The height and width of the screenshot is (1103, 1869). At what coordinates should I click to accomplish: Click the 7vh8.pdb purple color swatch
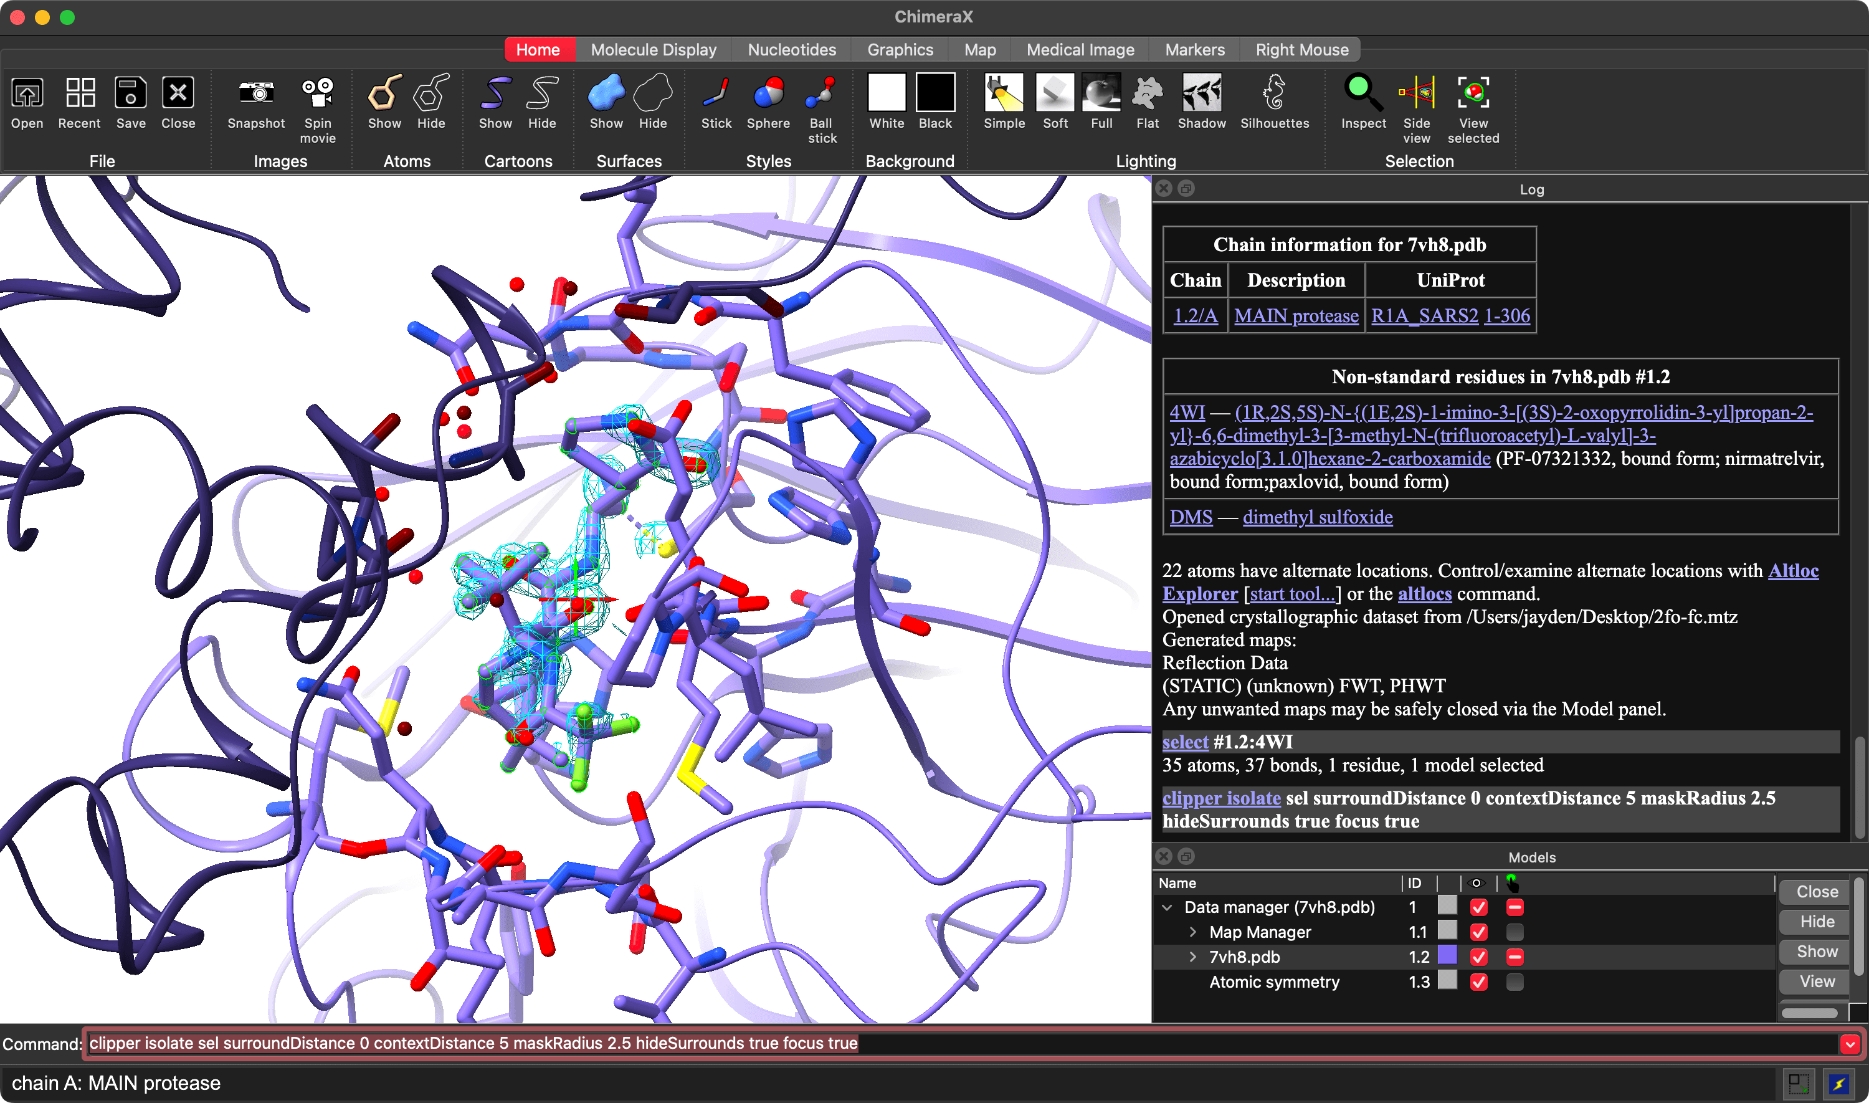1447,956
